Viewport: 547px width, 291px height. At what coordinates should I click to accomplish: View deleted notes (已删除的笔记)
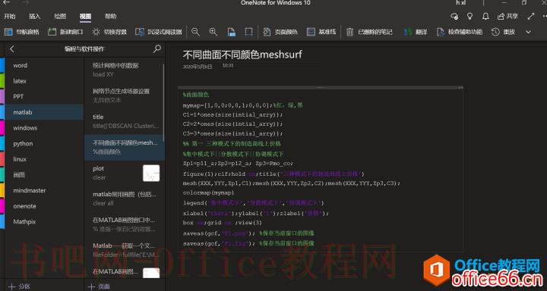(369, 32)
